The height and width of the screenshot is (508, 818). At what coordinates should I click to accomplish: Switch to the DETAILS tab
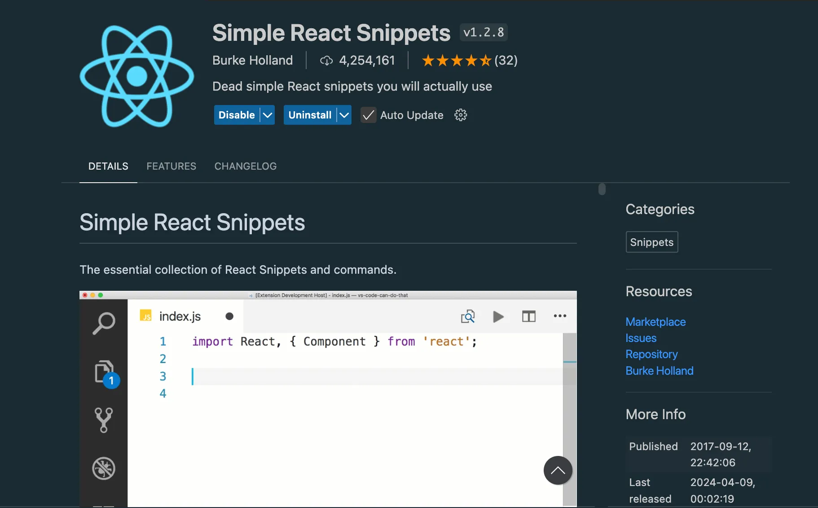[x=108, y=166]
